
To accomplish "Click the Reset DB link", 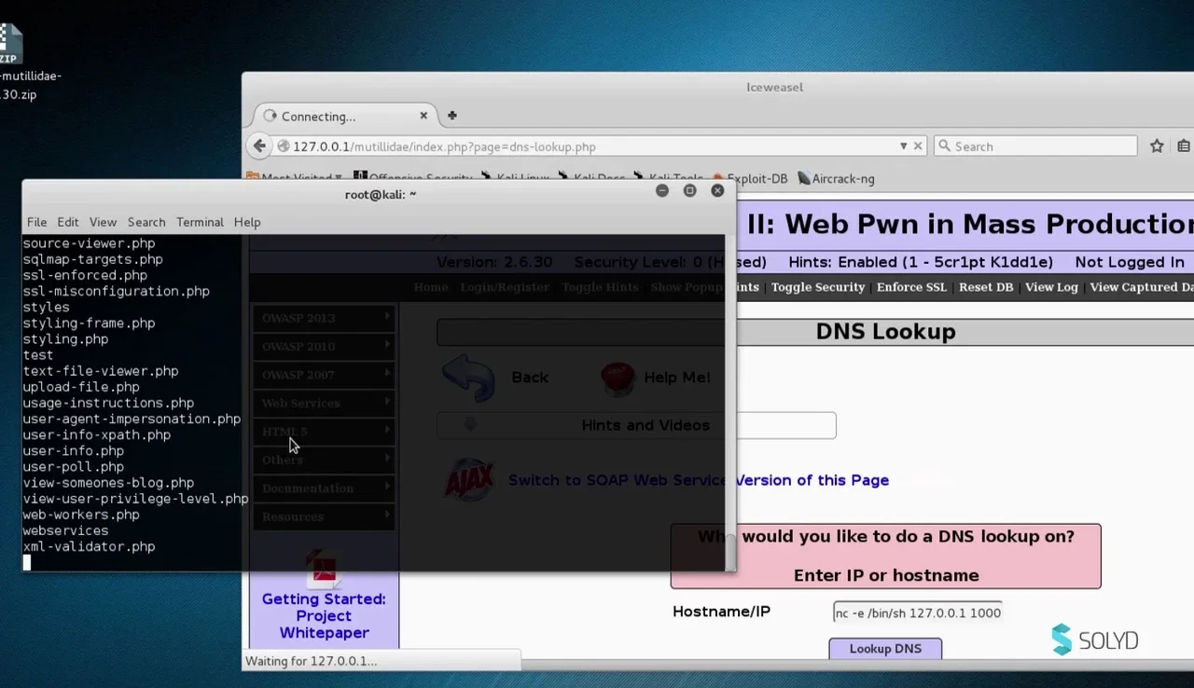I will coord(986,287).
